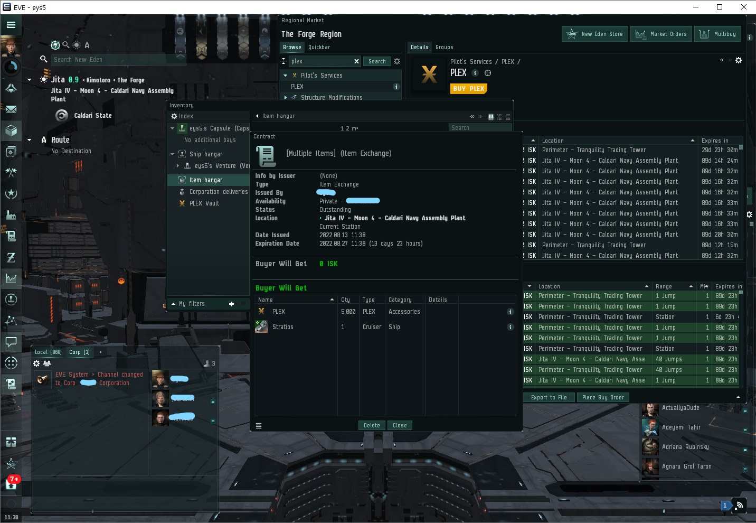Image resolution: width=756 pixels, height=523 pixels.
Task: Click the Z icon in the sidebar
Action: point(11,257)
